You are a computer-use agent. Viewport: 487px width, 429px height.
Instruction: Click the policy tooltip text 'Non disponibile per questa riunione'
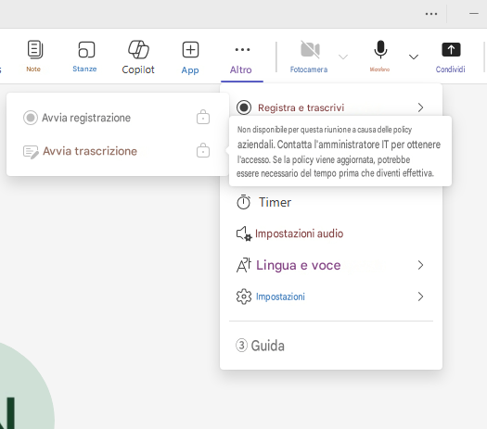coord(292,130)
